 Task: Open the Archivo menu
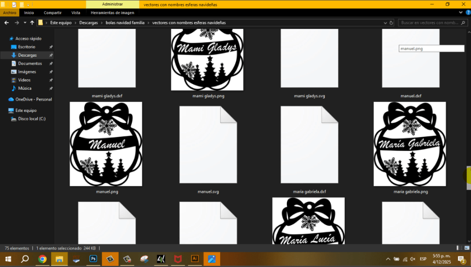coord(10,13)
